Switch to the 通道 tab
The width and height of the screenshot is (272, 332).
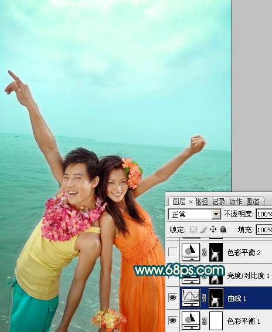[x=253, y=202]
